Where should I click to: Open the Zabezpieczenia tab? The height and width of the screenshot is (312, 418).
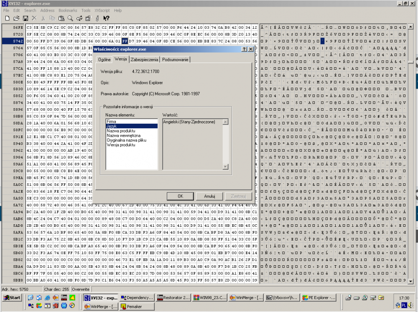[x=144, y=60]
